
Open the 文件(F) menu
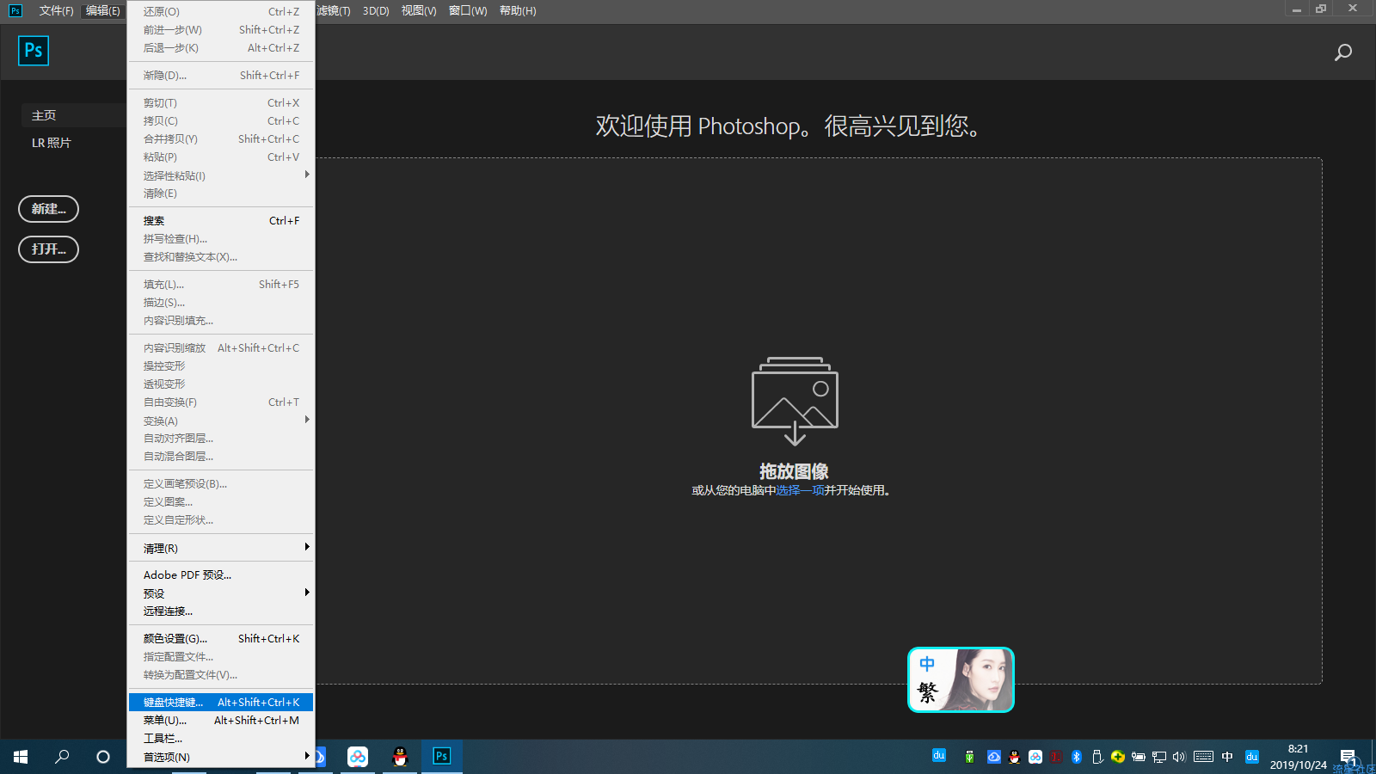56,11
